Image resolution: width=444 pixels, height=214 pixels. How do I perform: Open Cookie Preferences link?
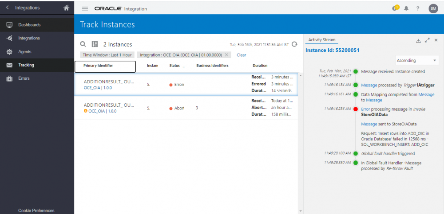pyautogui.click(x=36, y=210)
